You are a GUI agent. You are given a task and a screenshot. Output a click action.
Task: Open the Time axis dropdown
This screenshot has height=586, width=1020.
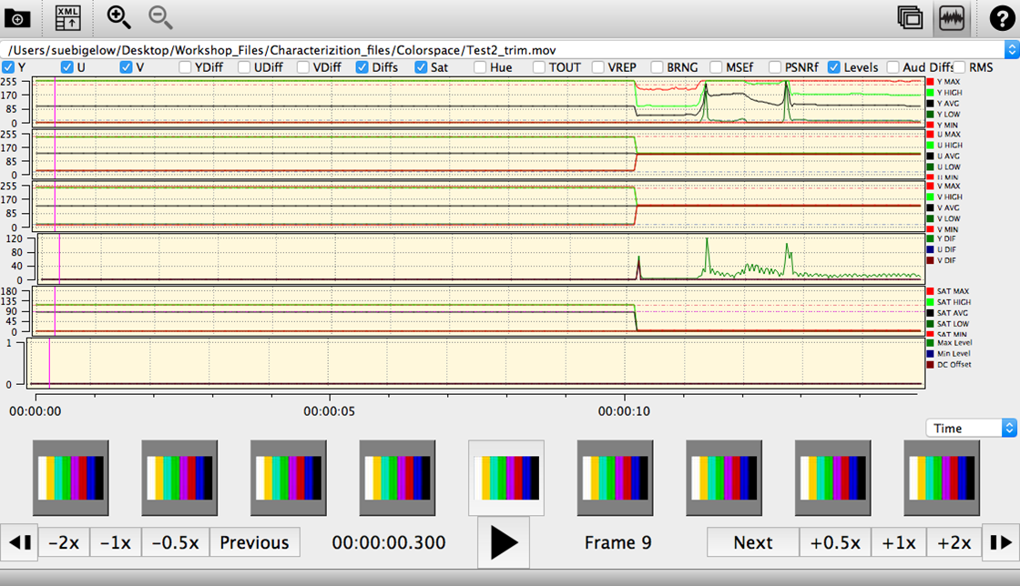click(x=971, y=429)
